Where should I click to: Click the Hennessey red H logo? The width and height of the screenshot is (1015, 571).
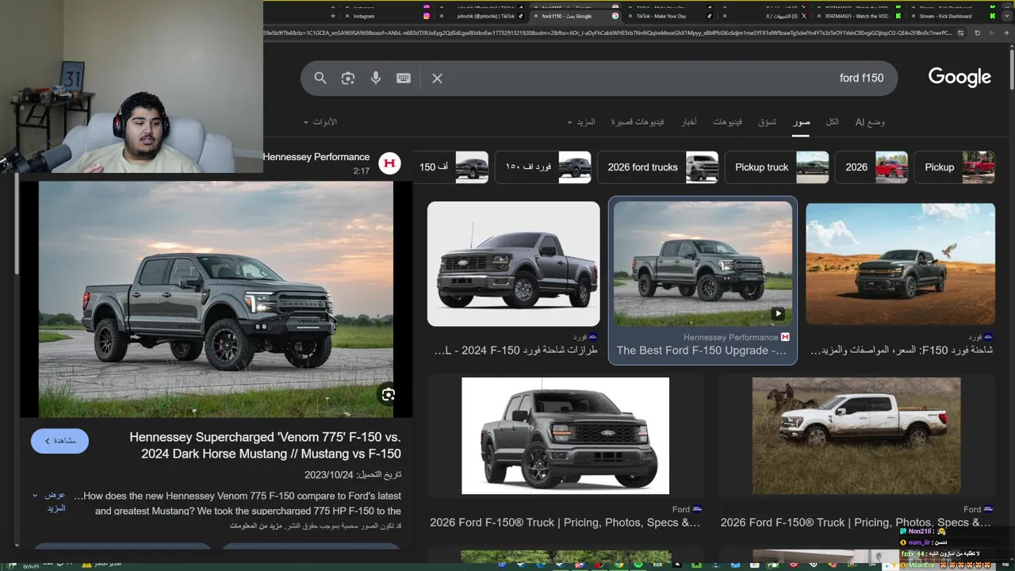[389, 163]
